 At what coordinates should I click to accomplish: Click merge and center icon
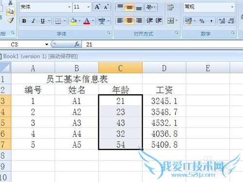171,21
